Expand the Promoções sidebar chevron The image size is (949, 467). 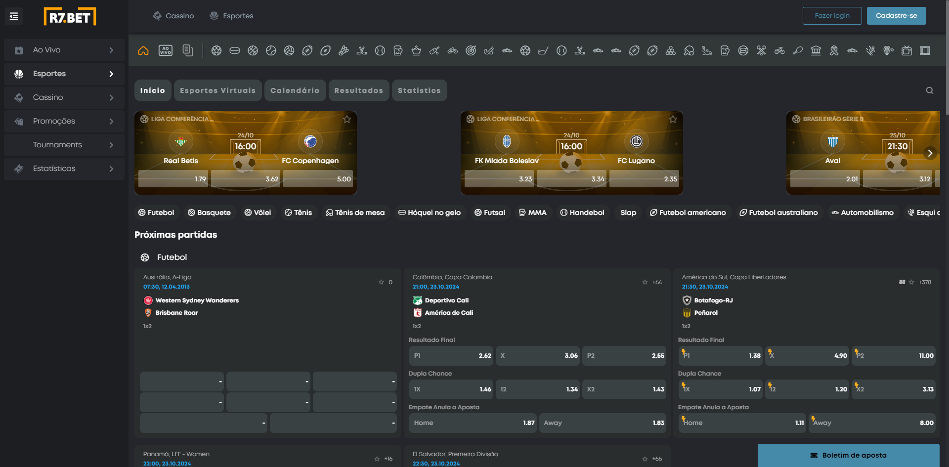pyautogui.click(x=111, y=122)
